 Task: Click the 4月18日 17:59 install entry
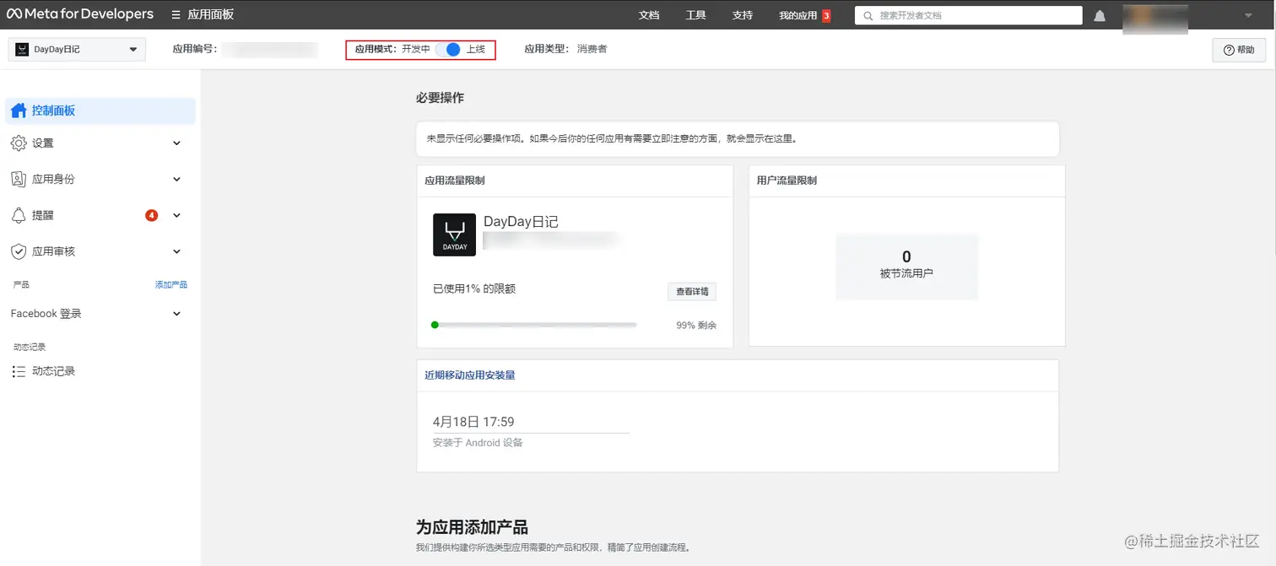click(473, 422)
